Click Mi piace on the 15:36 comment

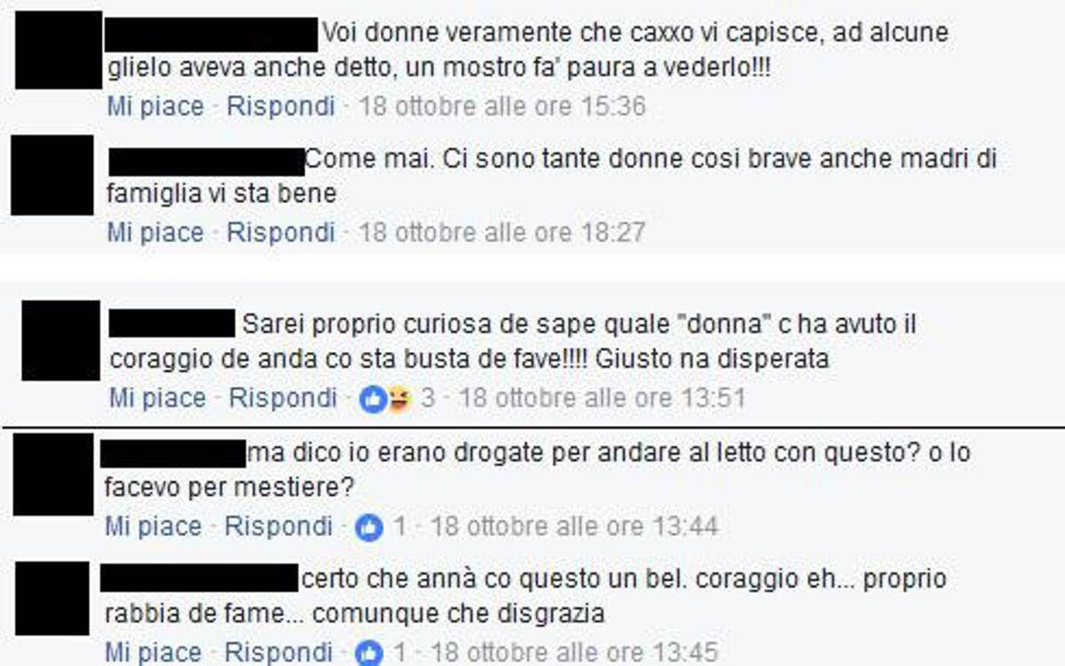[155, 107]
